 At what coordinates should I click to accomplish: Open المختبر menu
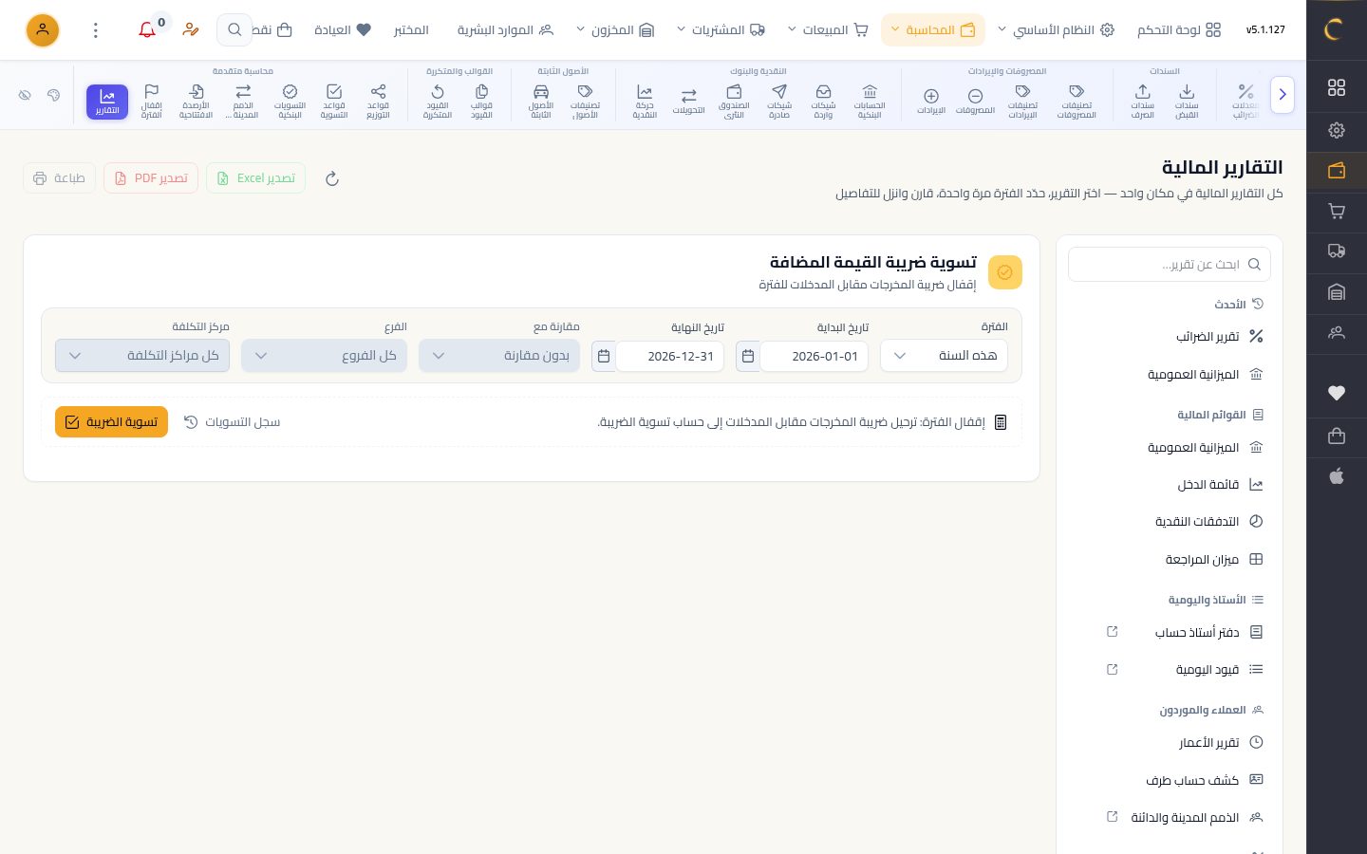(x=411, y=30)
